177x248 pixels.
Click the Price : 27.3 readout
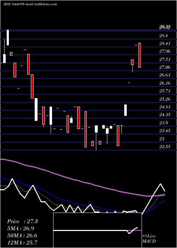[x=22, y=221]
